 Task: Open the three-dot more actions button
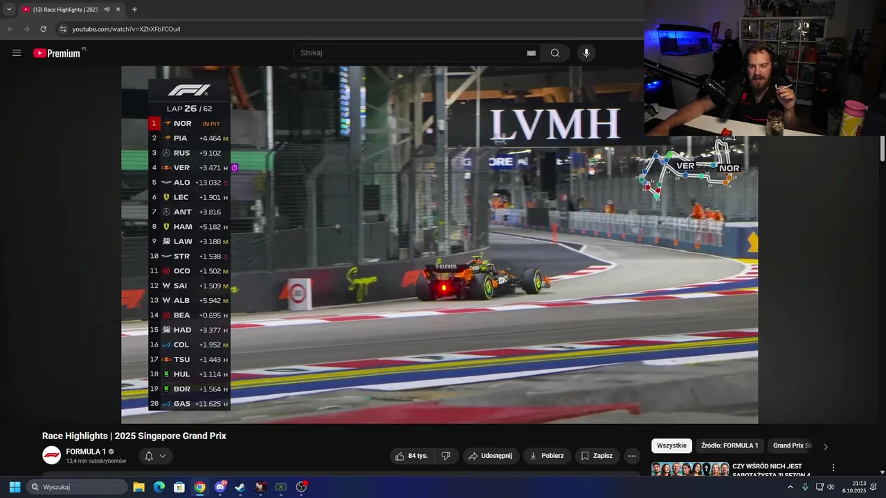click(631, 456)
